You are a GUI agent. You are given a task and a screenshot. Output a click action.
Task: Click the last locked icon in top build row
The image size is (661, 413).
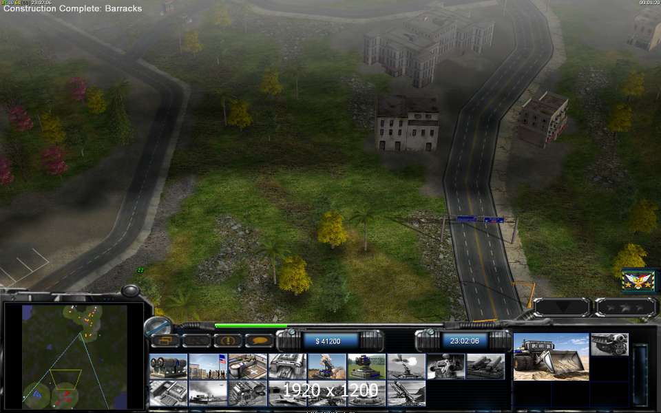485,366
